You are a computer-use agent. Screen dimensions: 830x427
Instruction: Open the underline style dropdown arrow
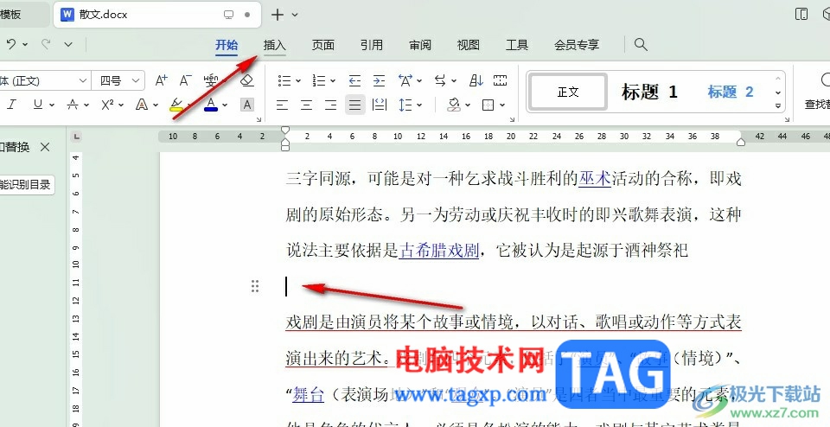[52, 105]
